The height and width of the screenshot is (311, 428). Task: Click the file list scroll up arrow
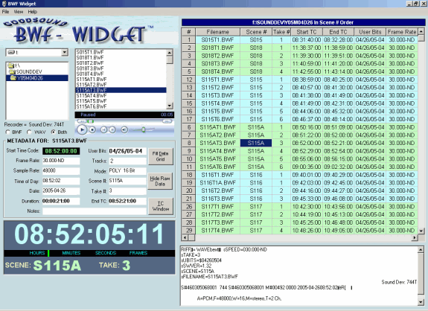tap(170, 52)
